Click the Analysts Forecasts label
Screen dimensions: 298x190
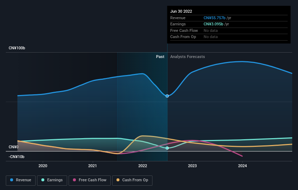188,57
